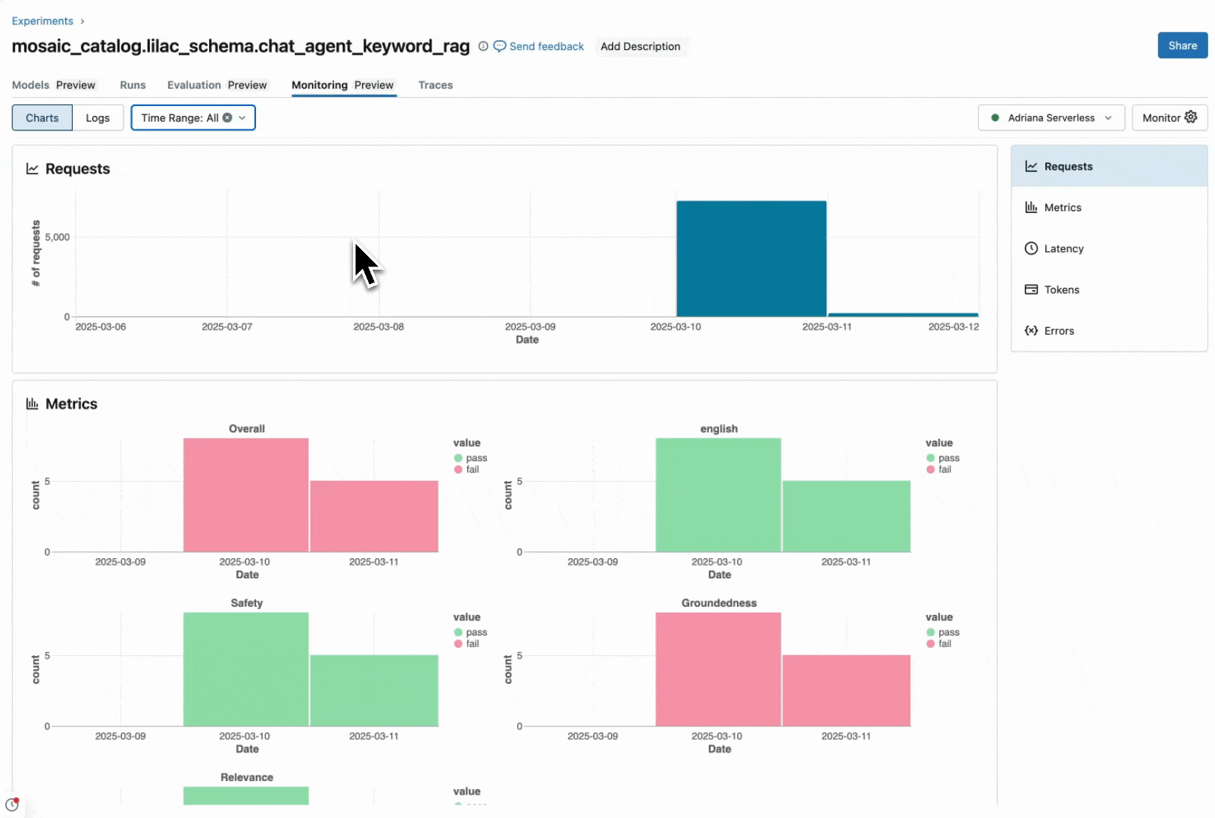Image resolution: width=1215 pixels, height=818 pixels.
Task: Switch to Charts view toggle
Action: pos(42,118)
